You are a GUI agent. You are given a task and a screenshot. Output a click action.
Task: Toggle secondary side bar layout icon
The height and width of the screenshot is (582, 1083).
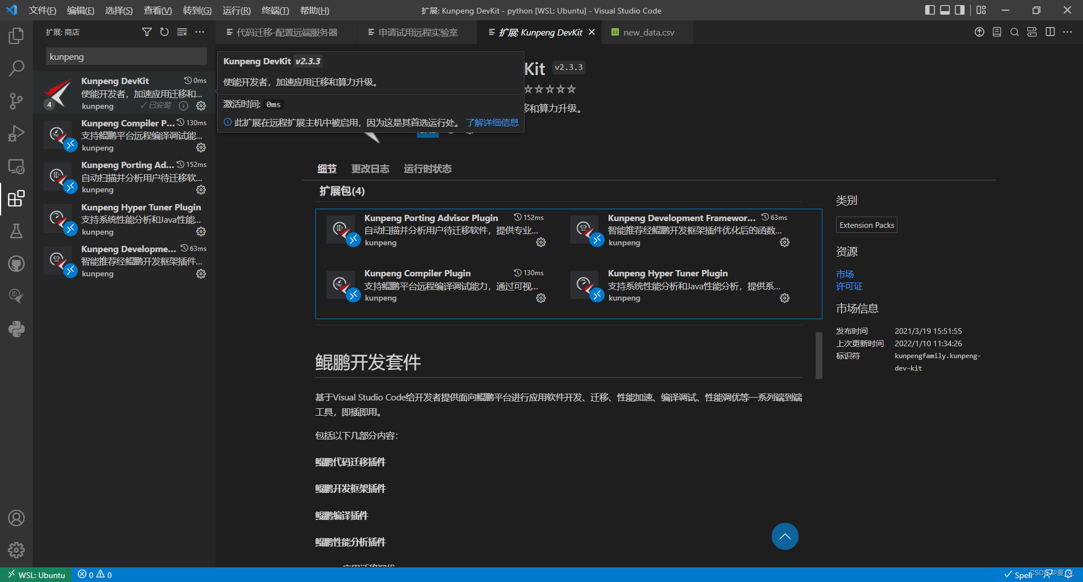(959, 10)
